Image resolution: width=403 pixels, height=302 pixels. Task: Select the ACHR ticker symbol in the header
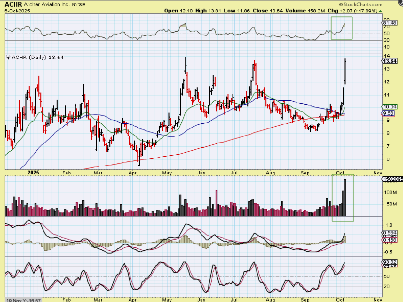point(13,4)
